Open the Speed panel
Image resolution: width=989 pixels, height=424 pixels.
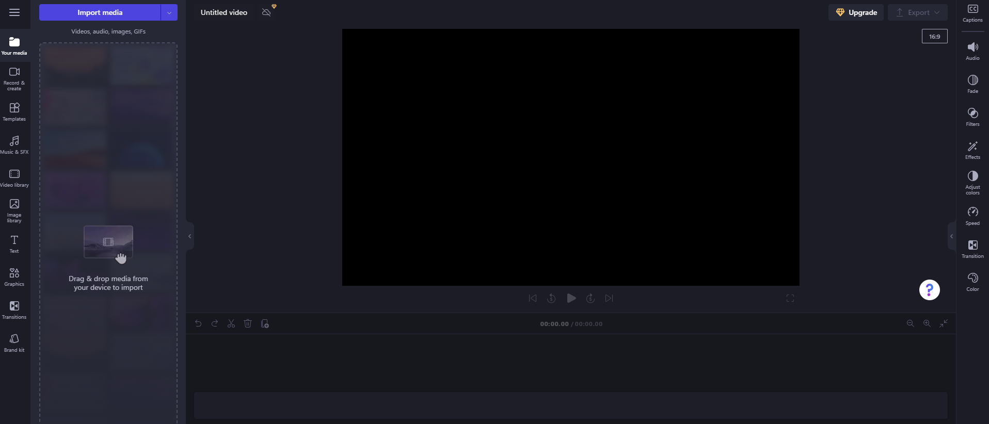[x=972, y=216]
